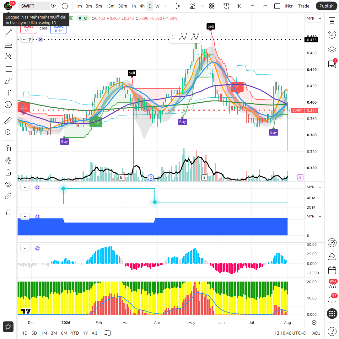This screenshot has height=339, width=339.
Task: Click the link drawings chain icon
Action: [x=8, y=196]
